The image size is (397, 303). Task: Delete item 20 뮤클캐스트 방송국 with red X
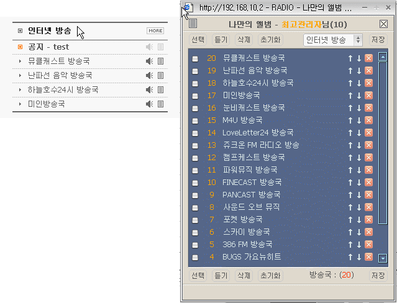click(368, 58)
